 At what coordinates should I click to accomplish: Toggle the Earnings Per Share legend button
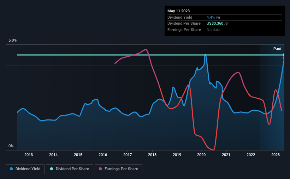click(x=118, y=169)
